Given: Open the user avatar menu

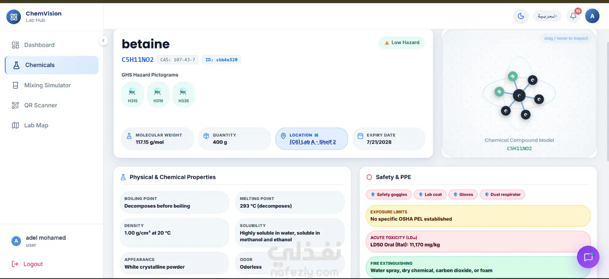Looking at the screenshot, I should click(x=592, y=16).
